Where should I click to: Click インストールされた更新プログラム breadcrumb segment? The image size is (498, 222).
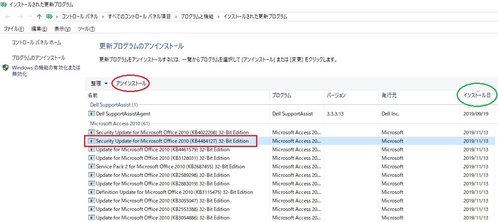[255, 17]
